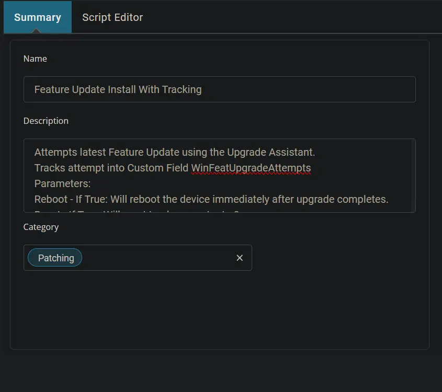Clear the Category field with the X icon
Screen dimensions: 442x392
pos(240,258)
